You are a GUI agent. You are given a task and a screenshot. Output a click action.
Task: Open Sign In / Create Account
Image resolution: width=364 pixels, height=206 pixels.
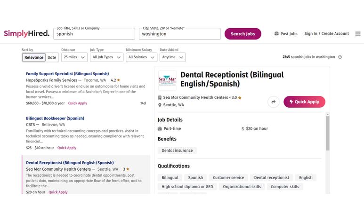click(x=327, y=34)
